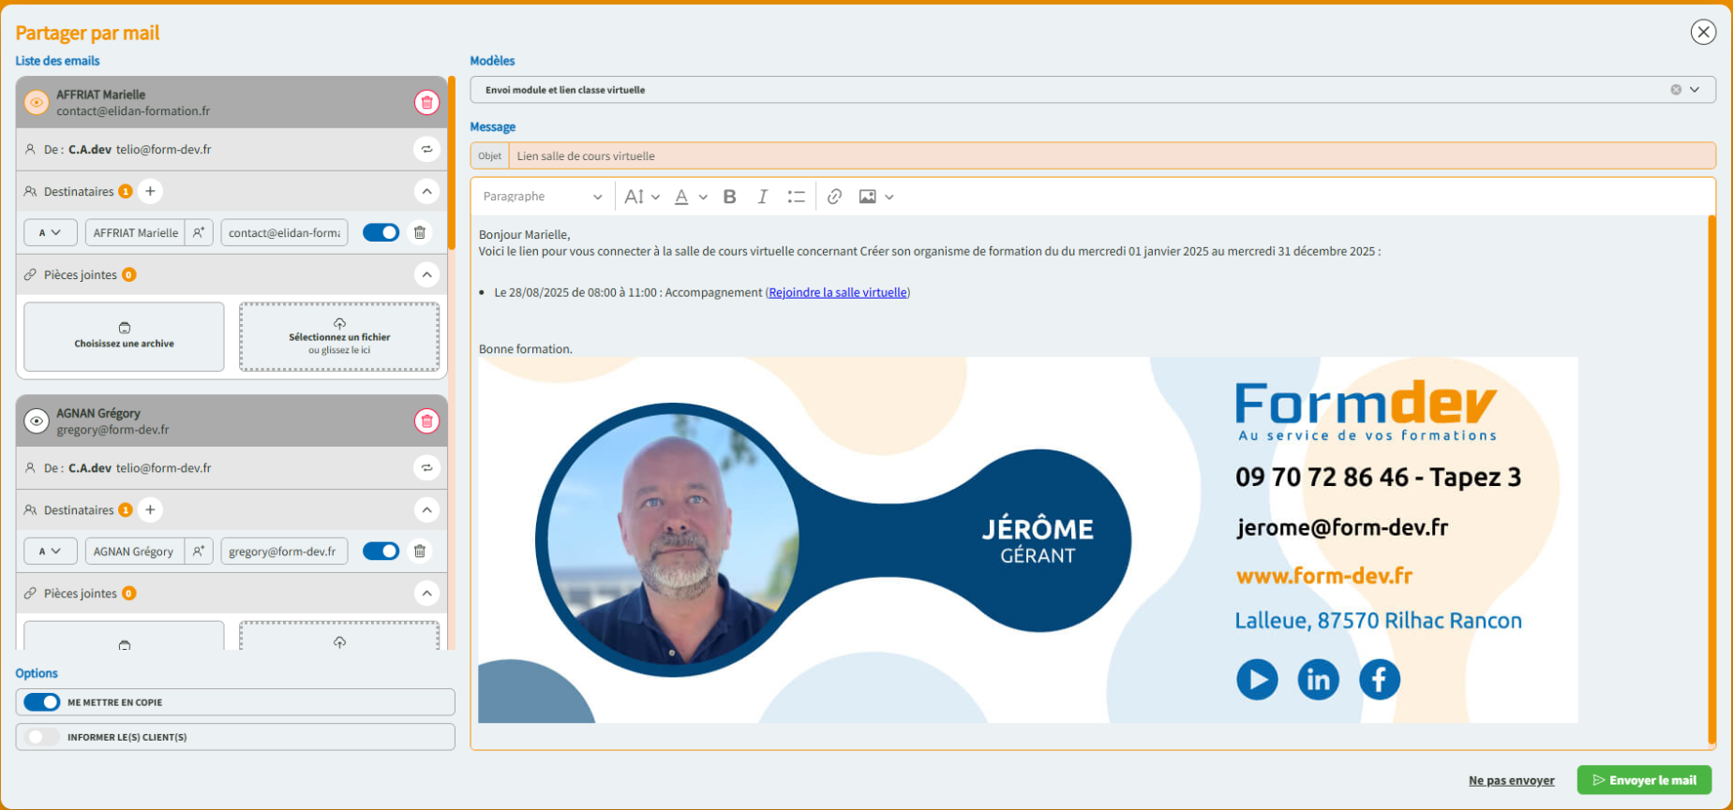Click the Objet subject input field
Image resolution: width=1733 pixels, height=810 pixels.
[x=1111, y=156]
